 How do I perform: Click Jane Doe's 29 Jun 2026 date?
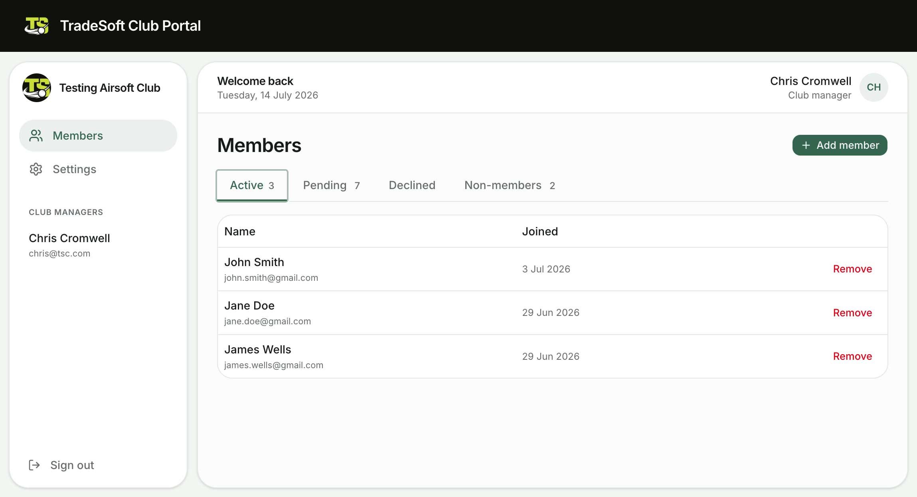click(x=551, y=313)
